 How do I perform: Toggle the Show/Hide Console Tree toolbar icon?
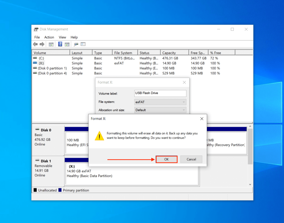[x=51, y=44]
